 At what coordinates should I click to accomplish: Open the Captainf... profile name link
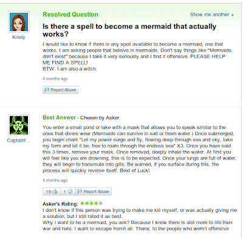19,141
